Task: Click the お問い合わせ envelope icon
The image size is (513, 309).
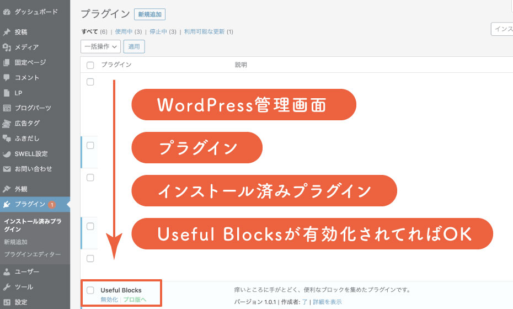Action: click(x=7, y=169)
